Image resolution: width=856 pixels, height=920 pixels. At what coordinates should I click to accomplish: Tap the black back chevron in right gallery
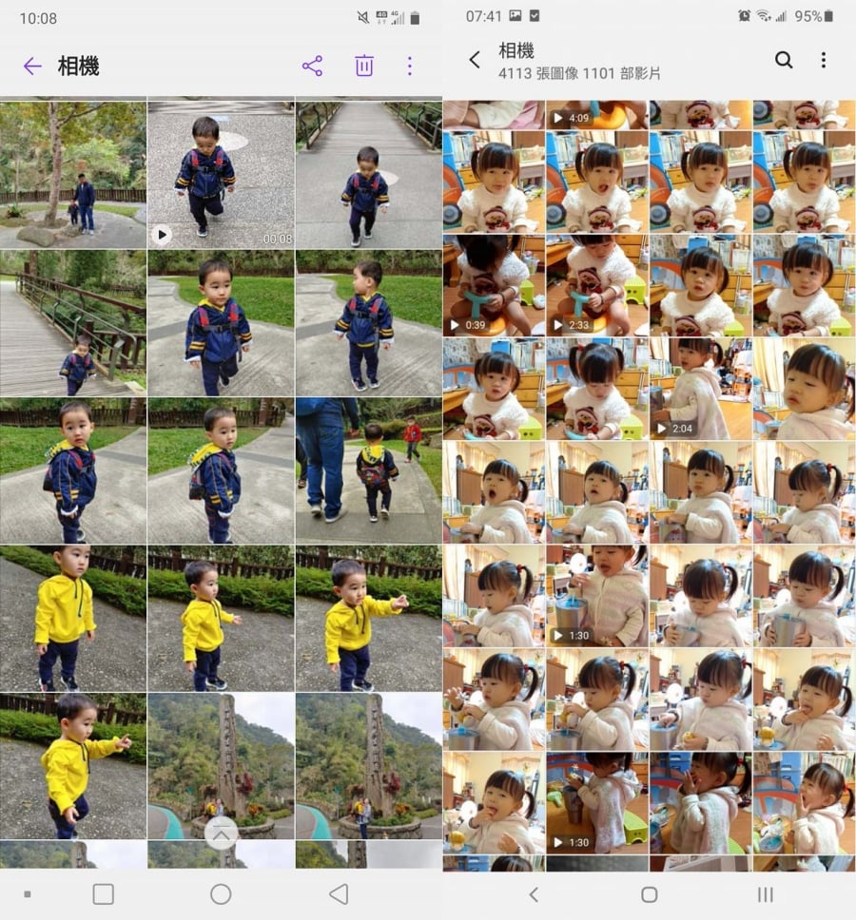click(x=475, y=60)
